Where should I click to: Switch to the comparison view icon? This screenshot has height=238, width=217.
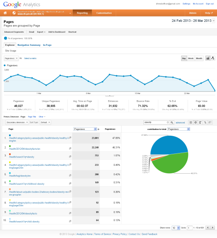[x=205, y=123]
